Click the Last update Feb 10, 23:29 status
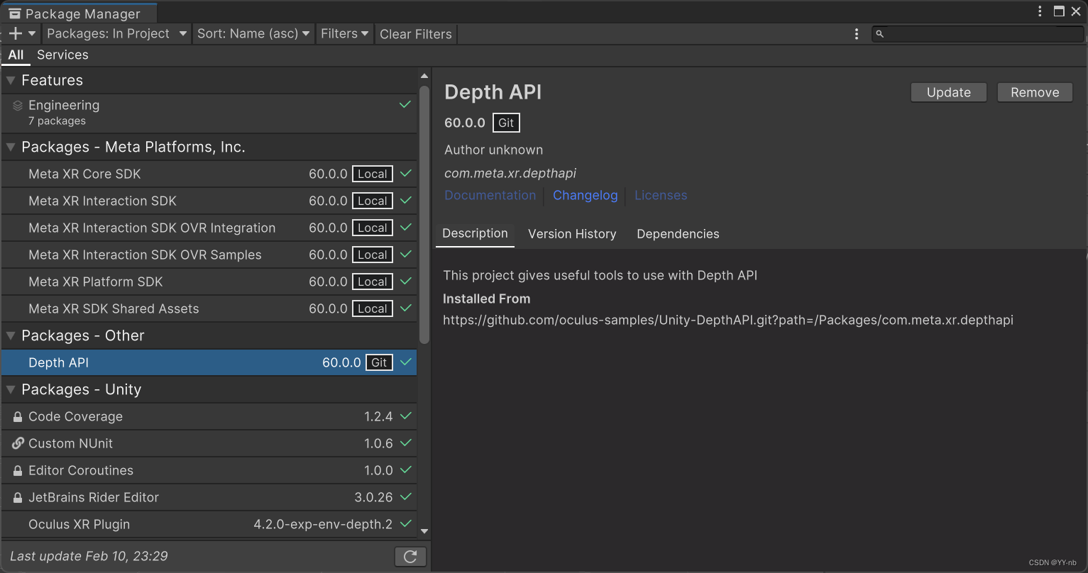The height and width of the screenshot is (573, 1088). point(89,556)
